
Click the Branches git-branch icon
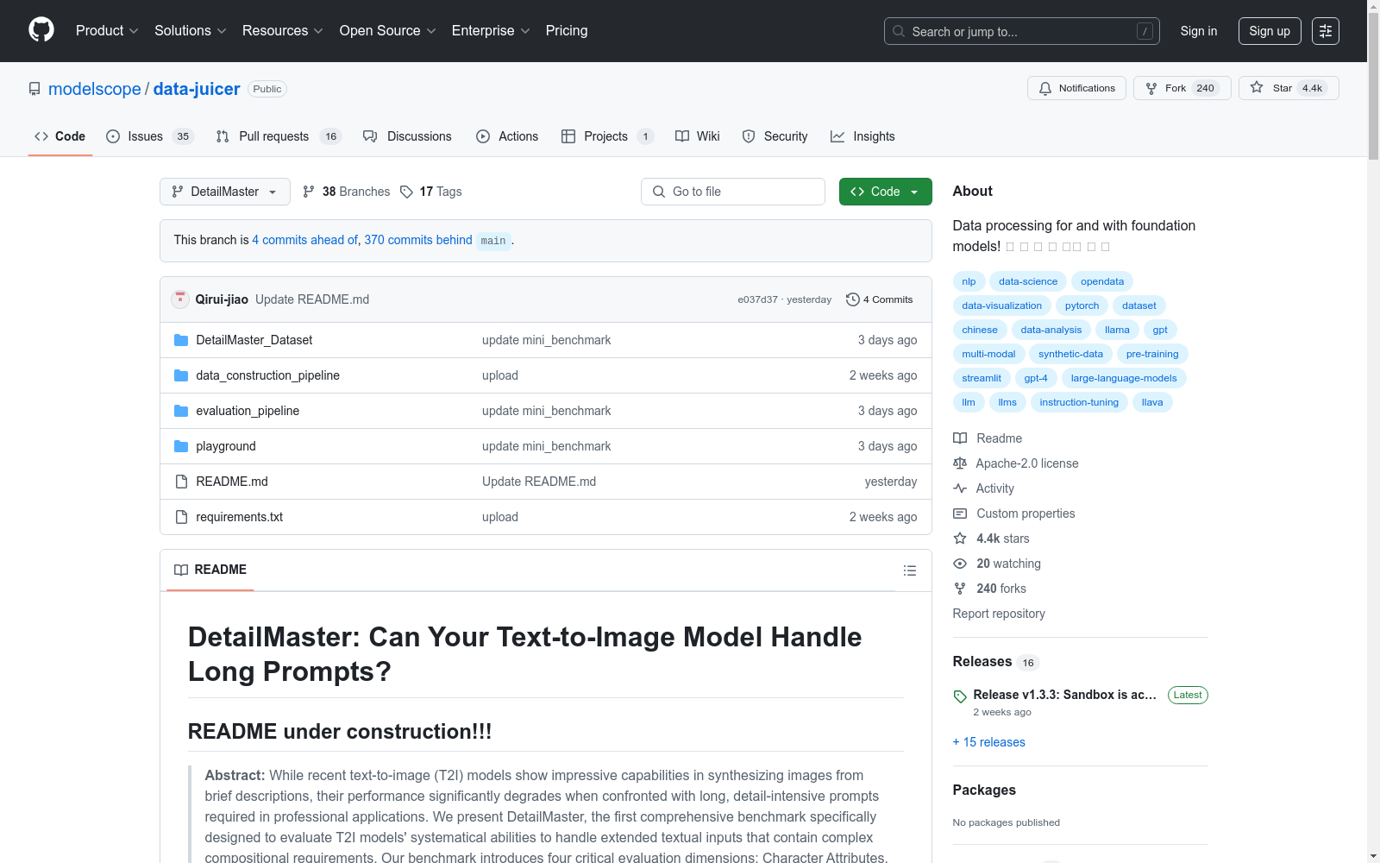click(309, 192)
